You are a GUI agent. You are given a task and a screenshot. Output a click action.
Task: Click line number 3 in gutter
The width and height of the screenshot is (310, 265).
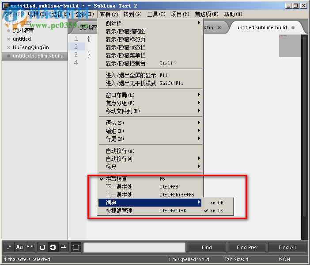point(76,54)
